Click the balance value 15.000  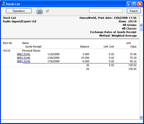[x=85, y=58]
